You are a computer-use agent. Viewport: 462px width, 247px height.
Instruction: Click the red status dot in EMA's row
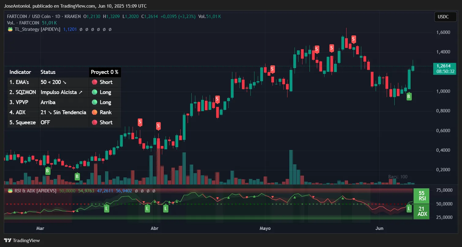(x=94, y=82)
